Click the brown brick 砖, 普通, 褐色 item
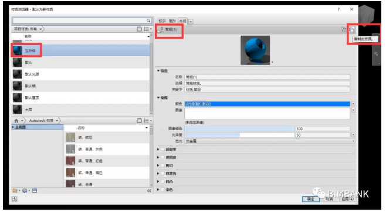 click(107, 173)
